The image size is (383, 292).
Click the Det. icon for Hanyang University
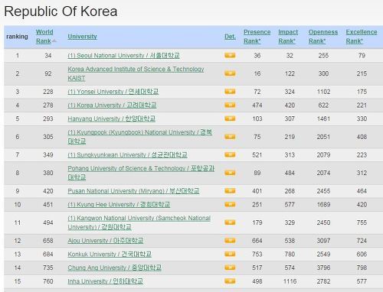(x=230, y=118)
